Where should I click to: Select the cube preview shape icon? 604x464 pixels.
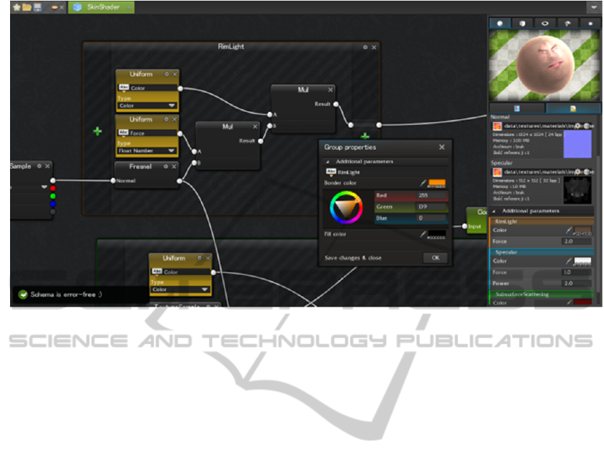522,23
